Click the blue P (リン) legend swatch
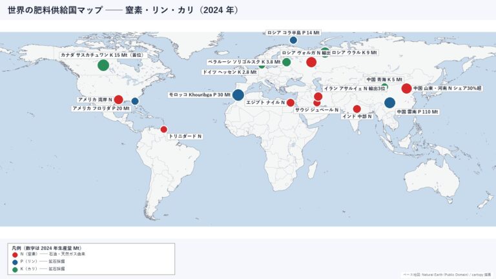The height and width of the screenshot is (279, 496). [x=15, y=262]
